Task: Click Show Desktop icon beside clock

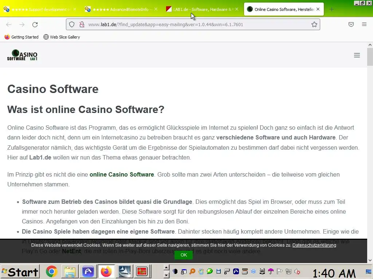Action: click(x=369, y=272)
